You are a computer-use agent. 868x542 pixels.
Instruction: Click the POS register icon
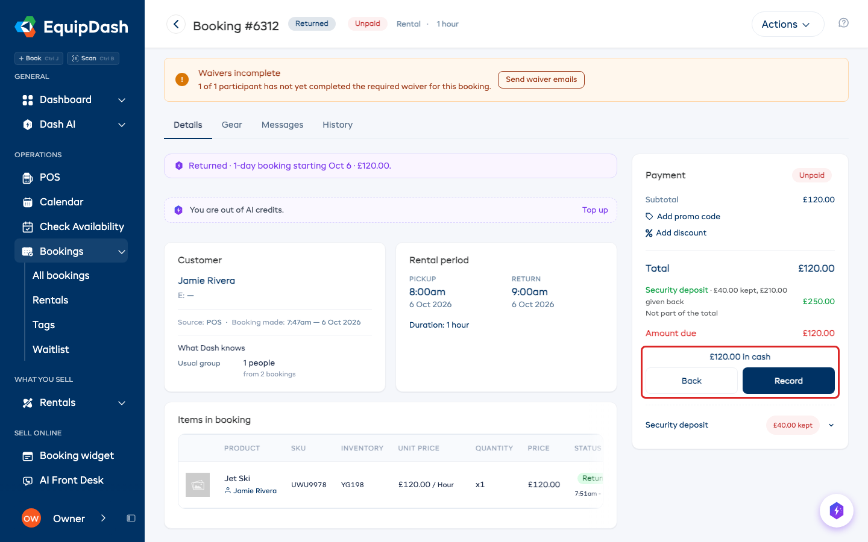28,178
